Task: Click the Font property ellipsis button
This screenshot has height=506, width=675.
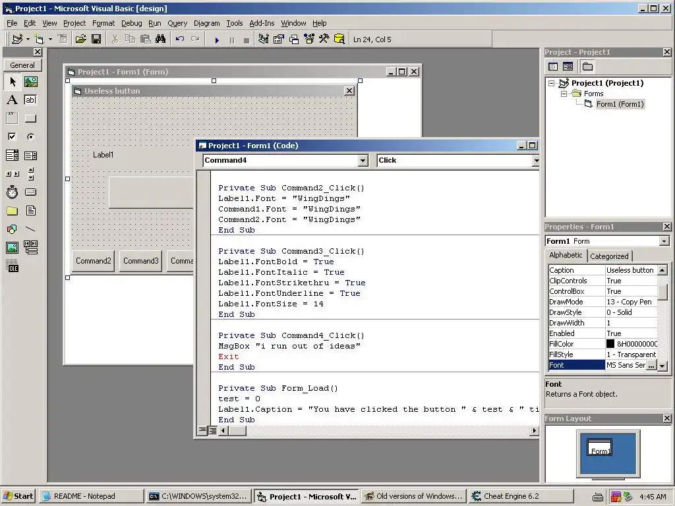Action: point(651,365)
